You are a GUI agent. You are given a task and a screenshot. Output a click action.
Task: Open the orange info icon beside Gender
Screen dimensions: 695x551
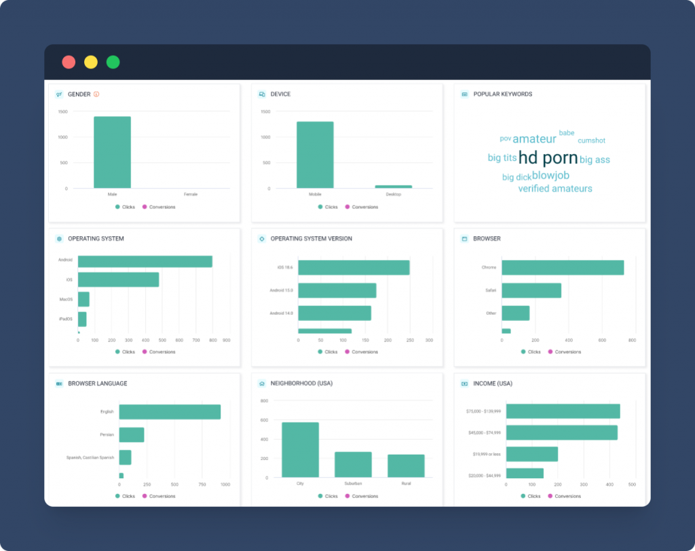click(x=96, y=94)
